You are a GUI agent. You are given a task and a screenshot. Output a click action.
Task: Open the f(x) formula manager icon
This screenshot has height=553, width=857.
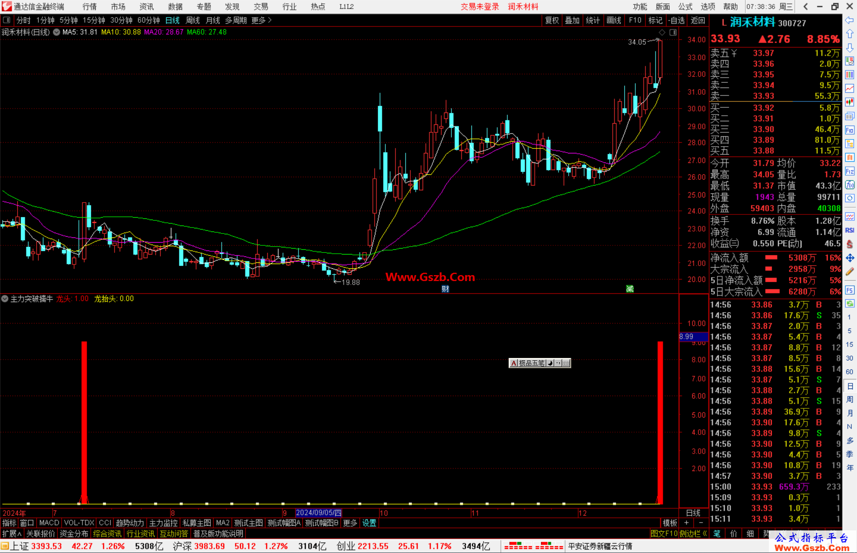[849, 185]
